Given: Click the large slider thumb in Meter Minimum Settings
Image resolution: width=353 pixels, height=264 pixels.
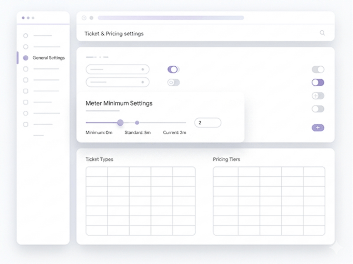Looking at the screenshot, I should tap(120, 123).
